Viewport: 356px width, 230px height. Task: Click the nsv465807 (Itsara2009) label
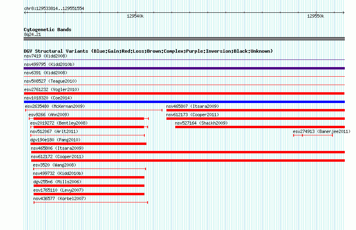[x=192, y=106]
